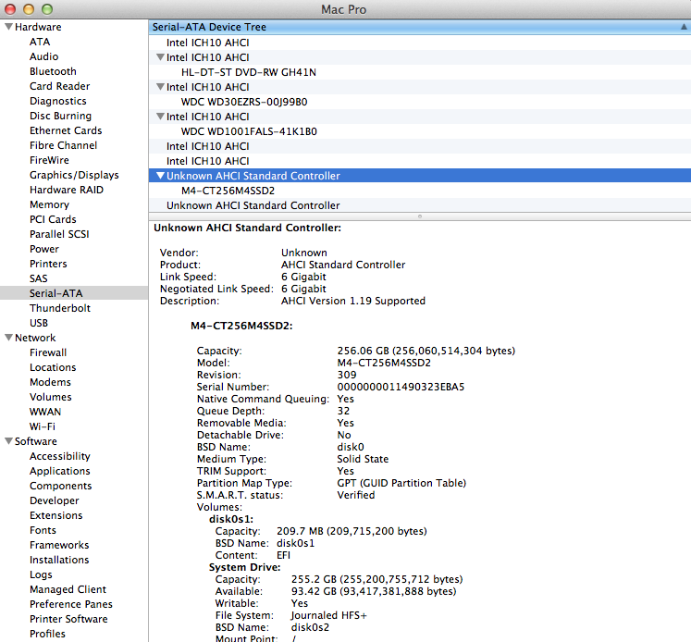This screenshot has height=642, width=691.
Task: Open Extensions in the sidebar
Action: tap(56, 515)
